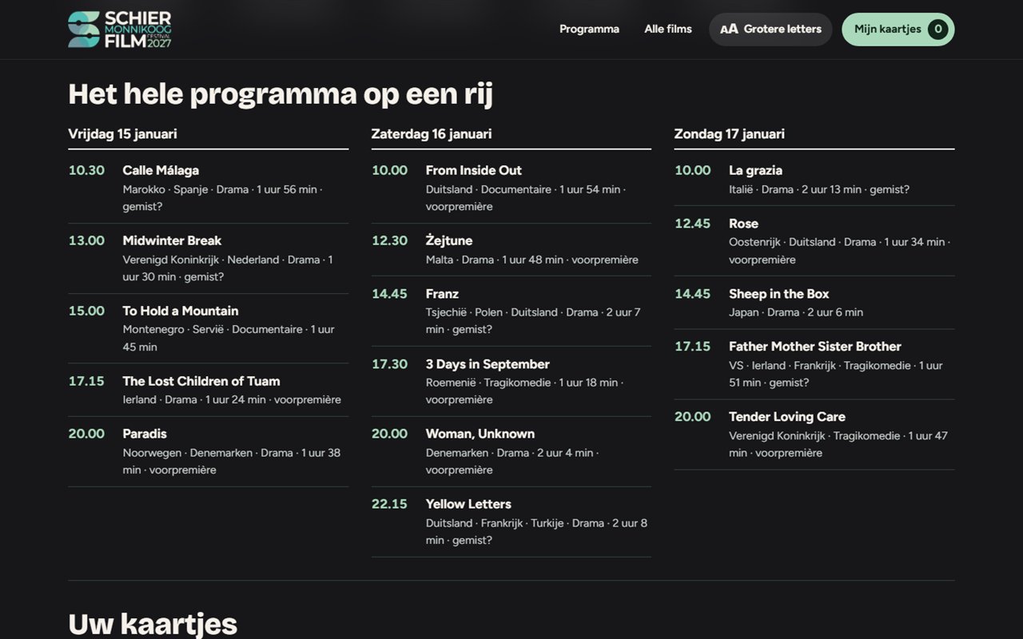View La grazia on Sunday
This screenshot has width=1023, height=639.
coord(755,170)
